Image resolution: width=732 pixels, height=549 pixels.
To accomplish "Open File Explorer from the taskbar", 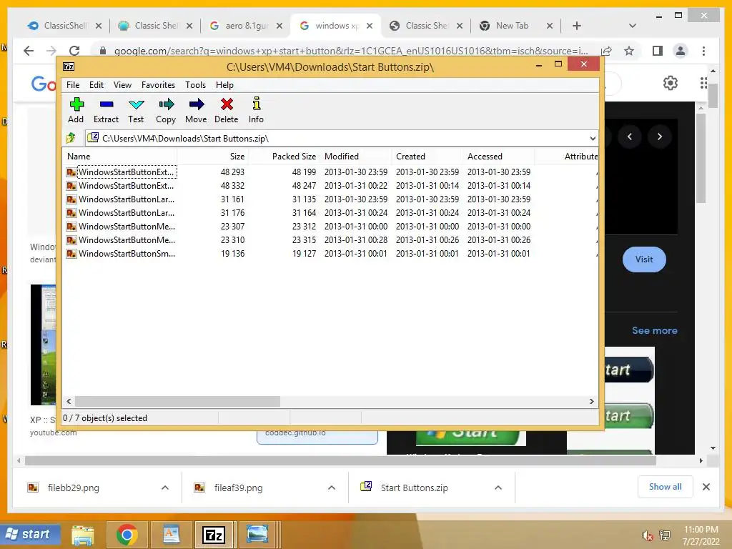I will pyautogui.click(x=83, y=535).
